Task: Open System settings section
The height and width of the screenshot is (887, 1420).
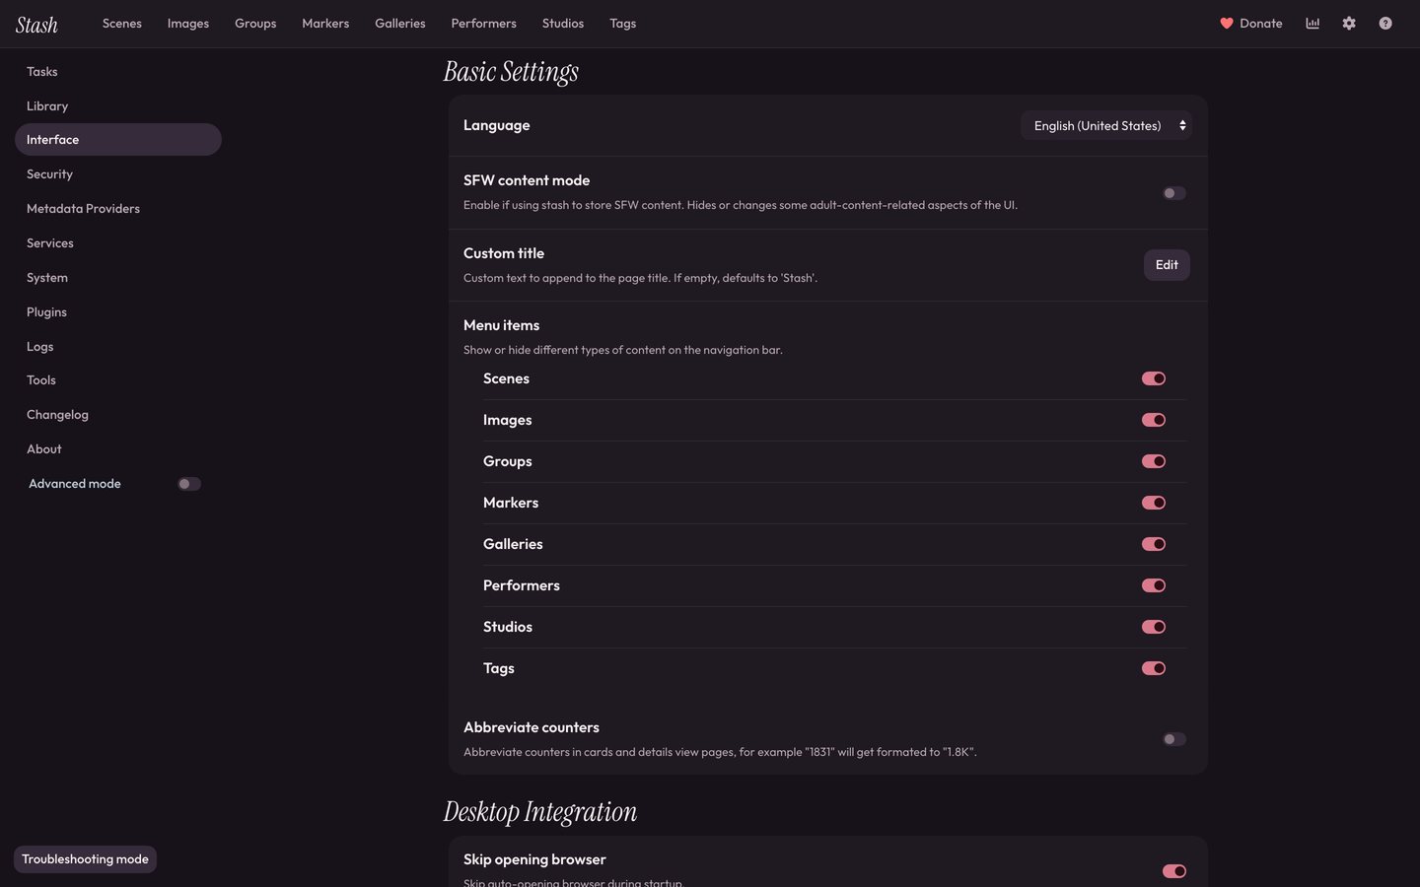Action: 118,278
